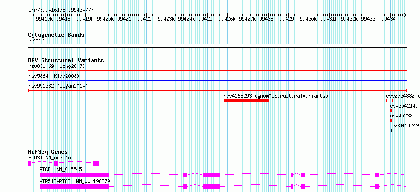The width and height of the screenshot is (420, 192).
Task: Click the 99421k ruler position
Action: (x=126, y=19)
